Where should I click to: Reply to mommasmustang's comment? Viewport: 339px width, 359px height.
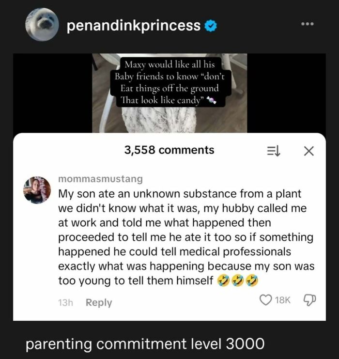[99, 302]
